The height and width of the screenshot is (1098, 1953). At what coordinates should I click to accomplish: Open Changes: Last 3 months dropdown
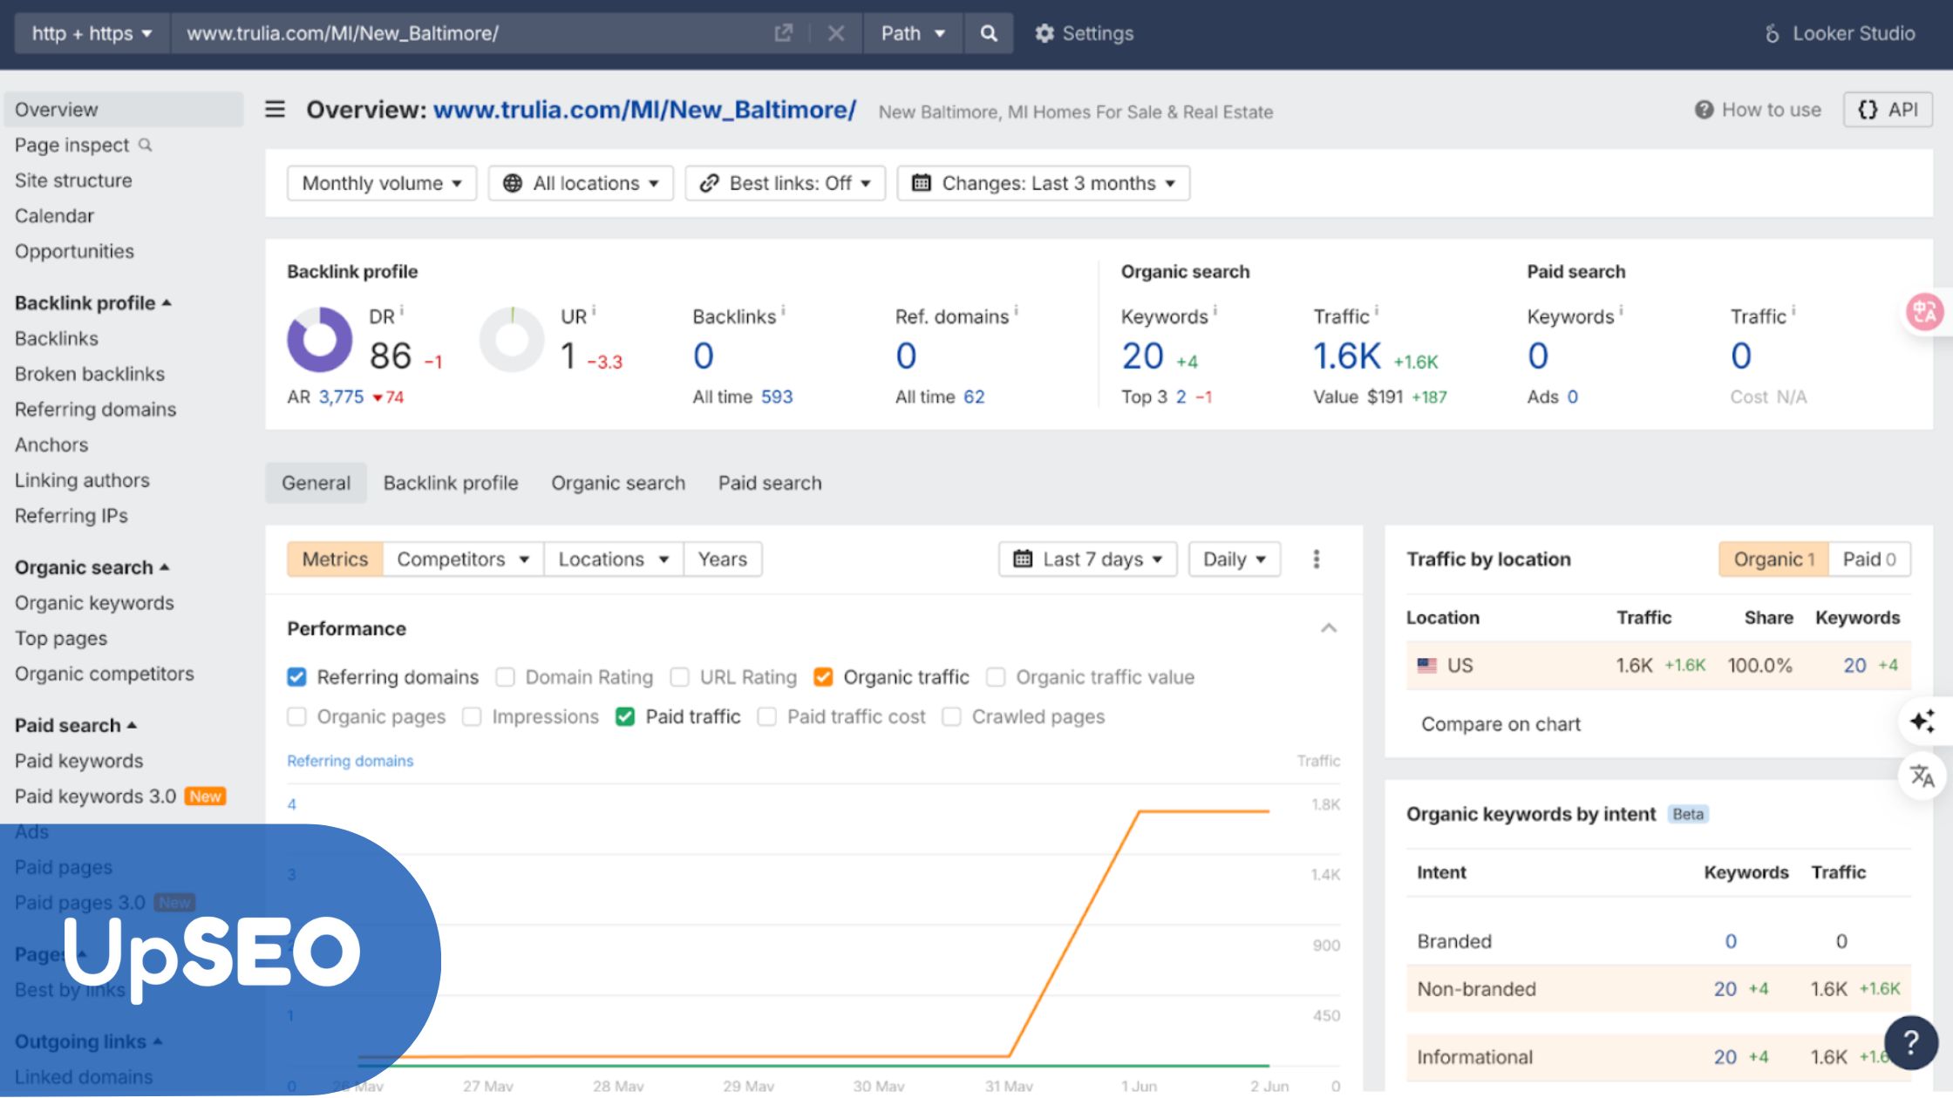(1044, 183)
